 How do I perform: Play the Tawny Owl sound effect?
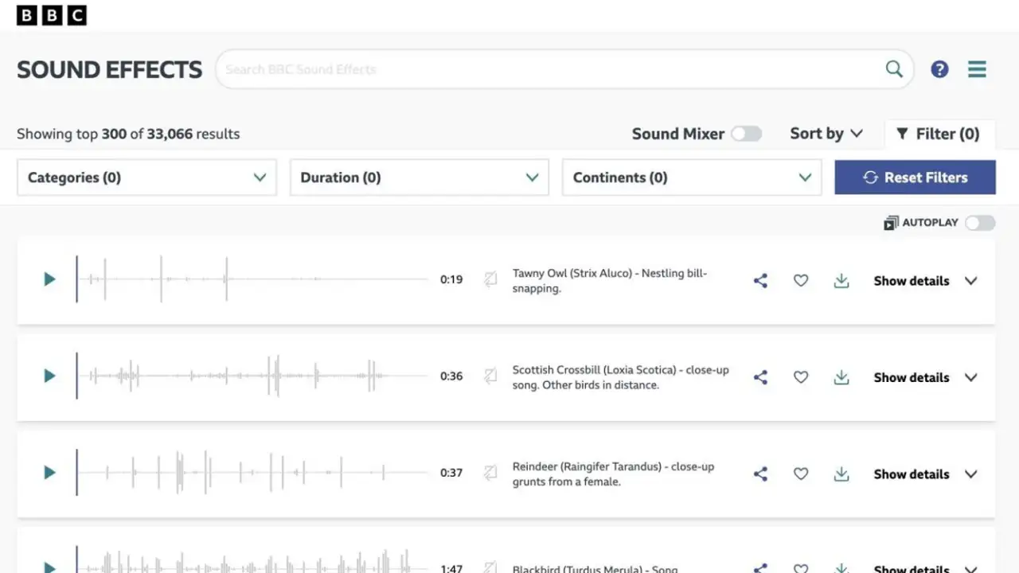click(49, 279)
